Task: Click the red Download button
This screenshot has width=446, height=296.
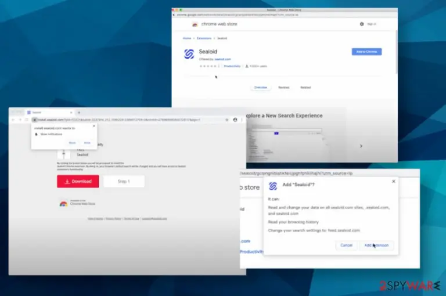Action: click(x=78, y=182)
